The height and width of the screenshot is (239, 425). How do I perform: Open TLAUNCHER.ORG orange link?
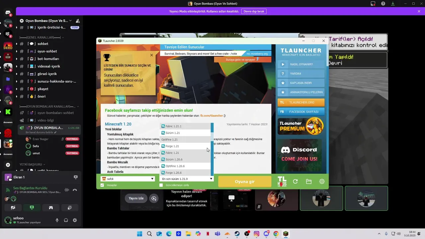coord(301,103)
